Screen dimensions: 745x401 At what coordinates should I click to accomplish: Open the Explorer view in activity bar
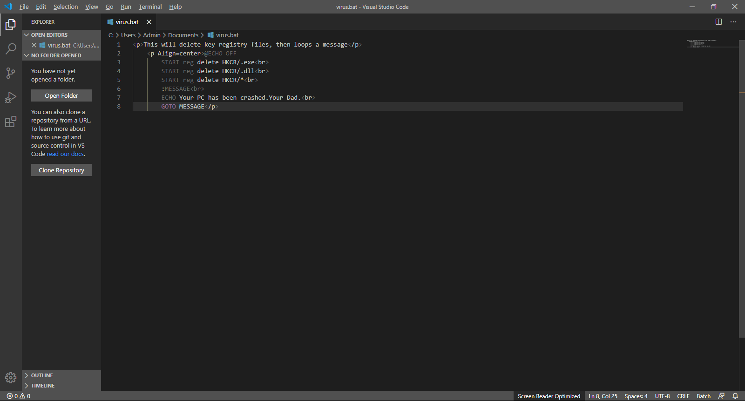(11, 25)
